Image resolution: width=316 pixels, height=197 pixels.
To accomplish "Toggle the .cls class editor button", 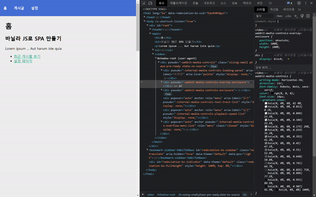I will click(288, 16).
